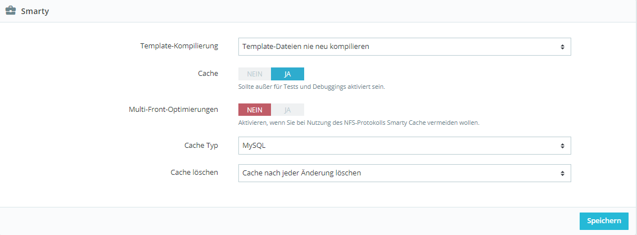The height and width of the screenshot is (235, 637).
Task: Open the Template-Kompilierung dropdown
Action: 404,47
